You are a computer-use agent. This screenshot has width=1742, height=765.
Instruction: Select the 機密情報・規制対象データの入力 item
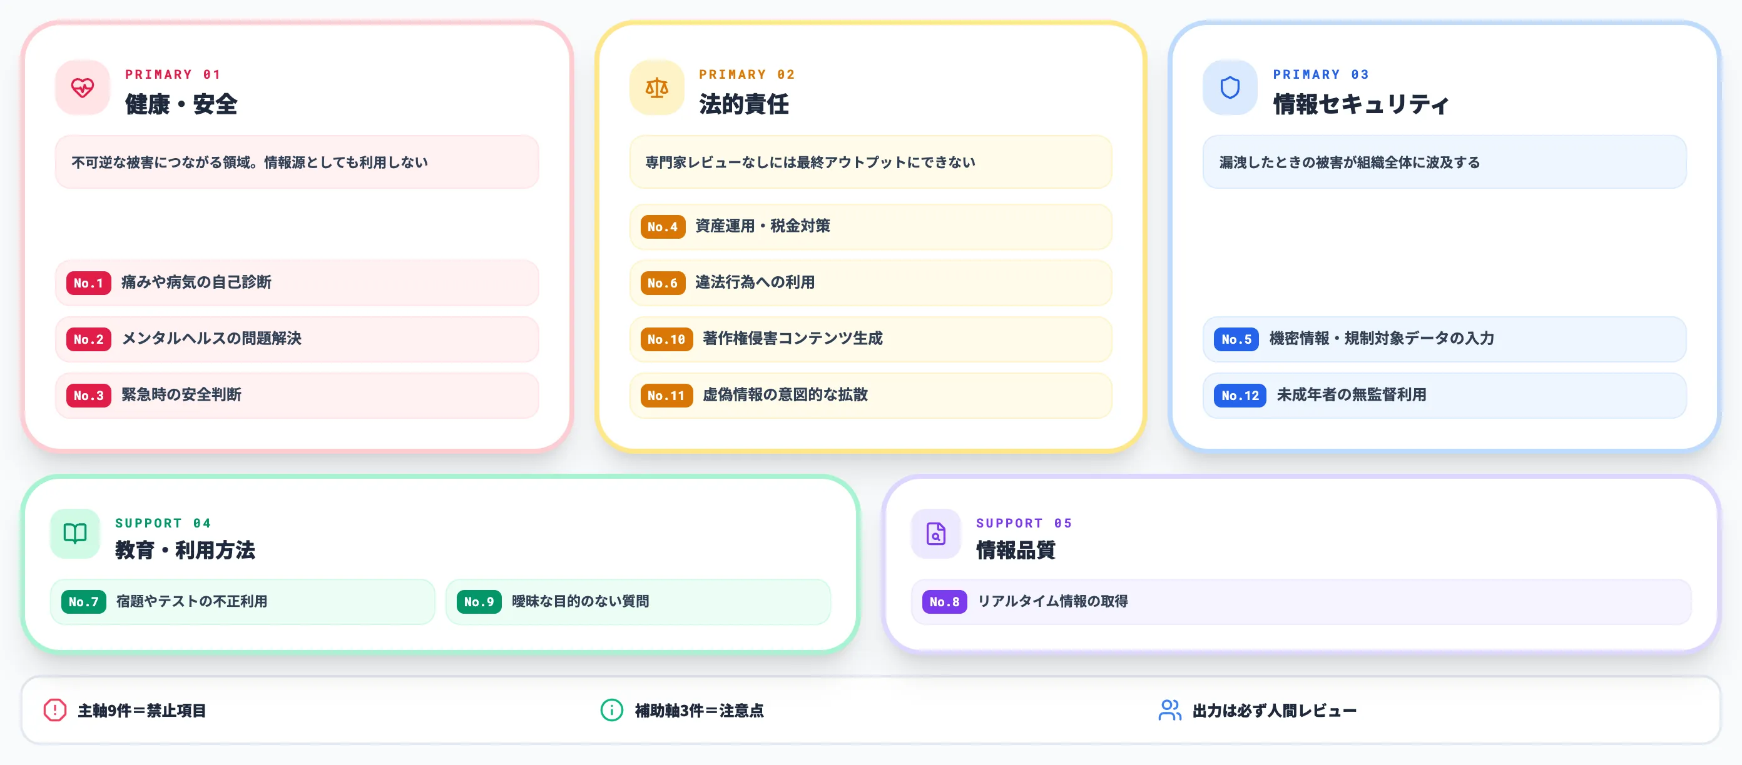click(x=1444, y=339)
